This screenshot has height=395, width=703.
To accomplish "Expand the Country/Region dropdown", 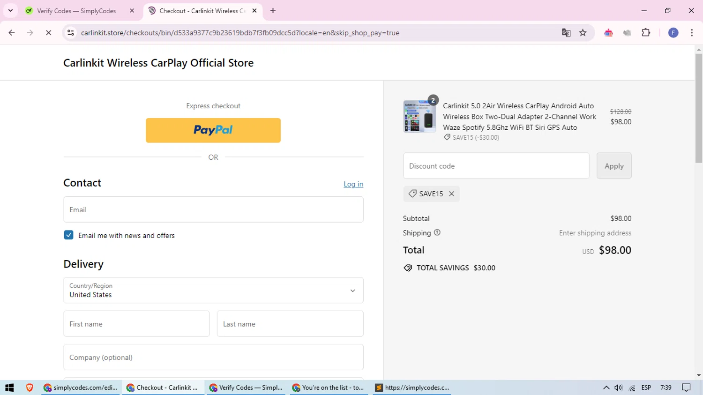I will tap(213, 290).
